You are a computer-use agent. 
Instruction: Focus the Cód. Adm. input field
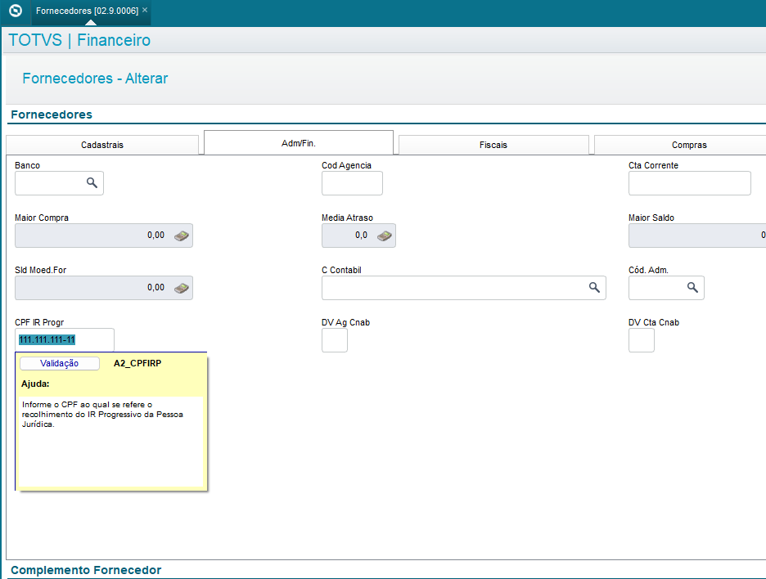point(666,288)
